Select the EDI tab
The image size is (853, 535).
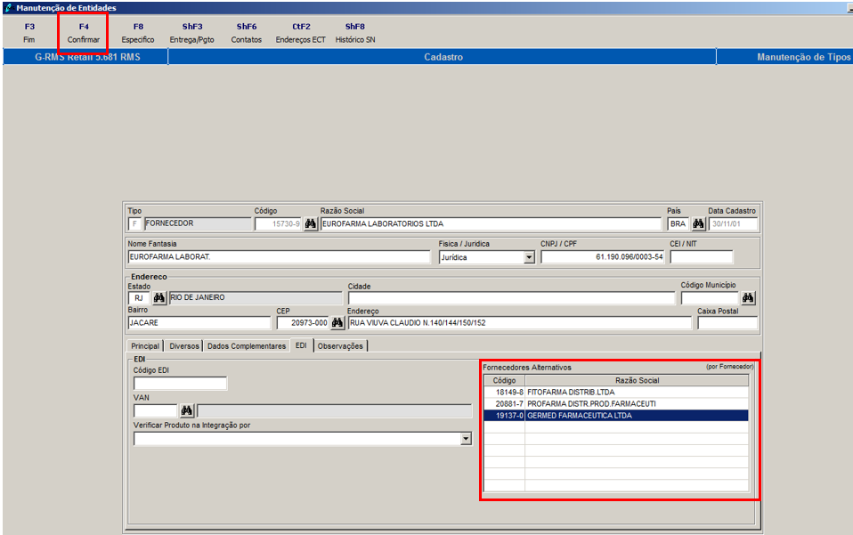click(301, 345)
